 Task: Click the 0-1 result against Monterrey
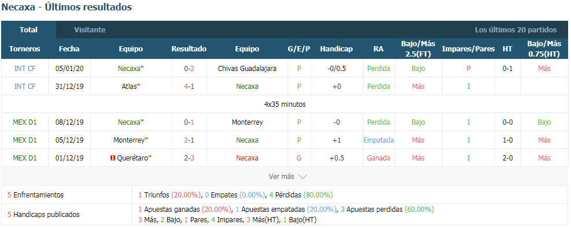coord(189,122)
